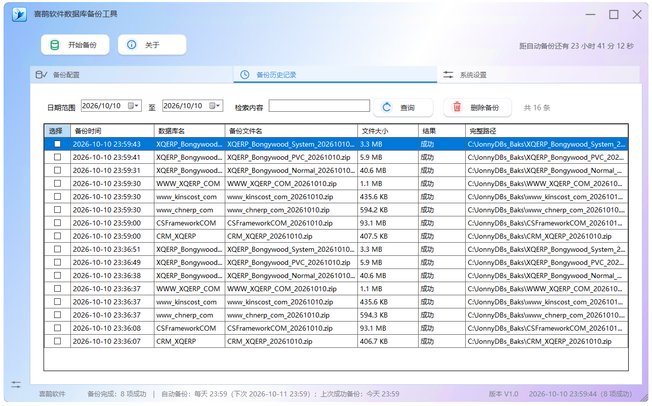Click the 文件大小 column header

point(388,131)
